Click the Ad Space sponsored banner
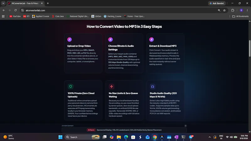 [x=124, y=130]
